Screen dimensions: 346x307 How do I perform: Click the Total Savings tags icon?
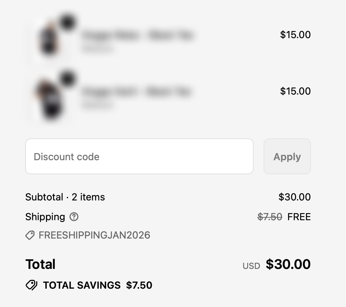(31, 285)
